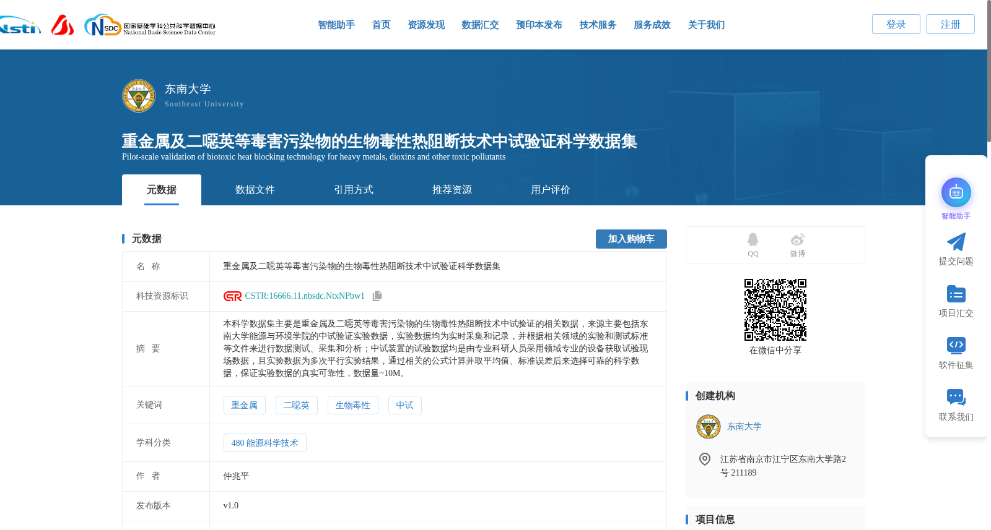This screenshot has height=530, width=991.
Task: Click the 科技资源标识 row label
Action: tap(162, 296)
